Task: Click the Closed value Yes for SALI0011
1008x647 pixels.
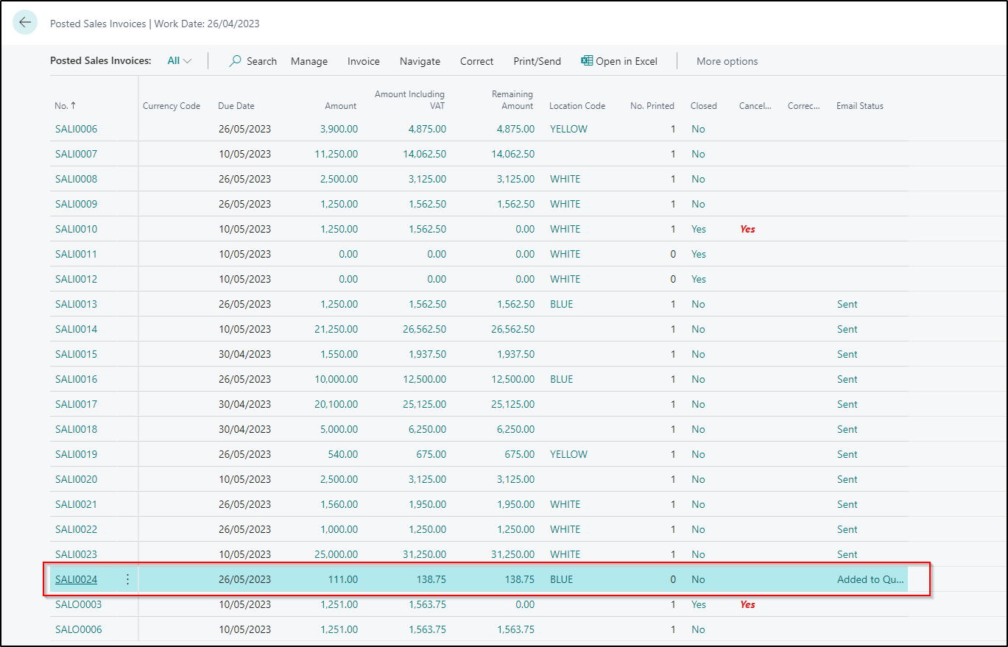Action: pyautogui.click(x=699, y=254)
